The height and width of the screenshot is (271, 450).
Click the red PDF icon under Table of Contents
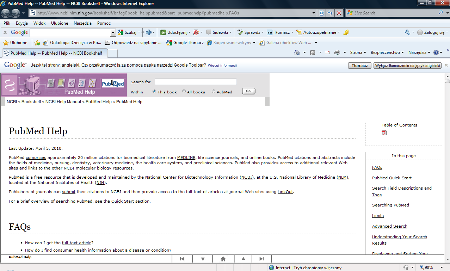click(384, 133)
